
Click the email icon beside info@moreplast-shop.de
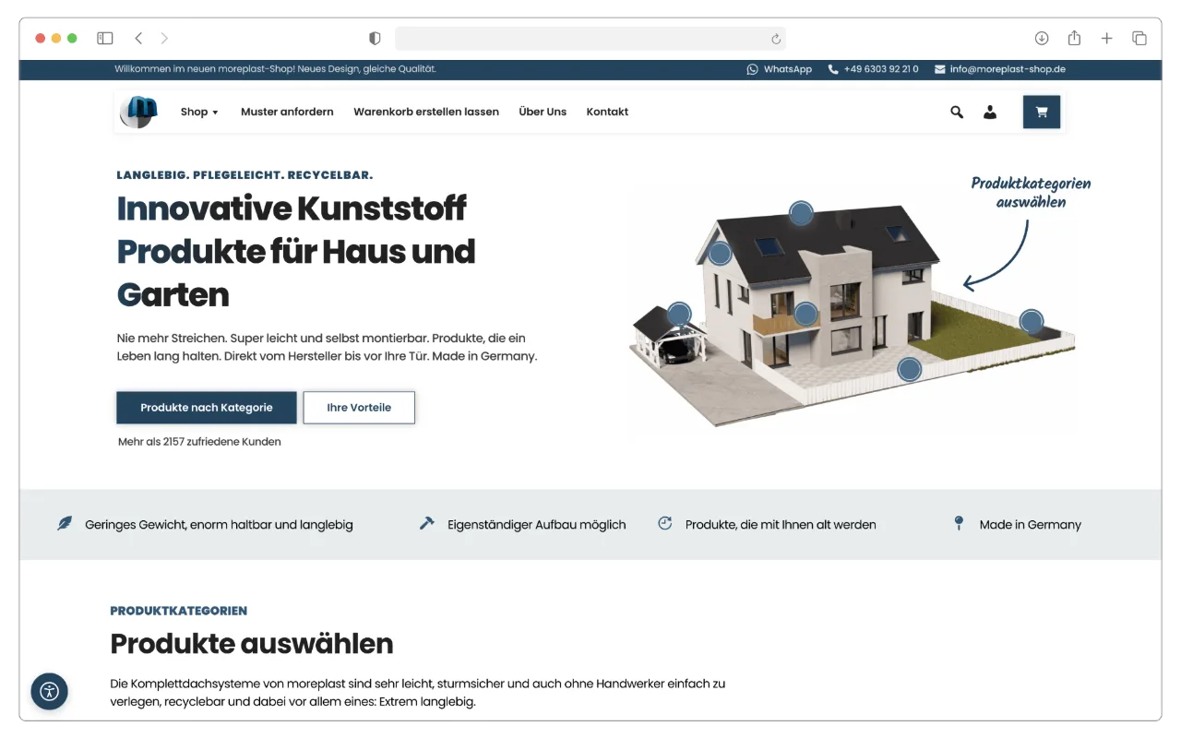[939, 68]
